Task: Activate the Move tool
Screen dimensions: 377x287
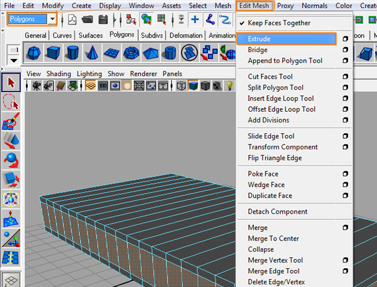Action: tap(11, 141)
